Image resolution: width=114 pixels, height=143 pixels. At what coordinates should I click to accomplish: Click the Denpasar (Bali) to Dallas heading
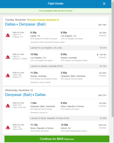point(25,95)
